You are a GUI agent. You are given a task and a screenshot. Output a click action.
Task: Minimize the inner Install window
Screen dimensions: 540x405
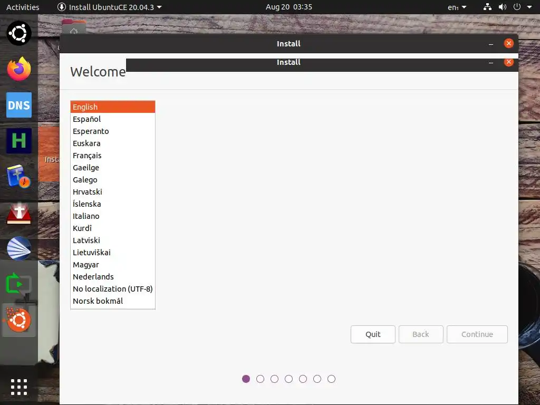491,63
